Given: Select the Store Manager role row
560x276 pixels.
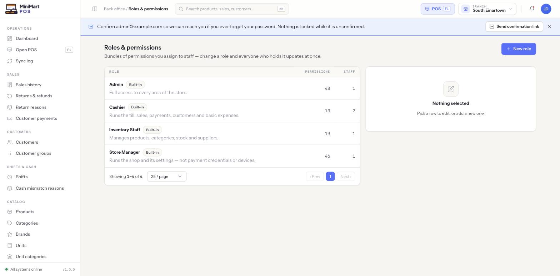Looking at the screenshot, I should tap(232, 156).
